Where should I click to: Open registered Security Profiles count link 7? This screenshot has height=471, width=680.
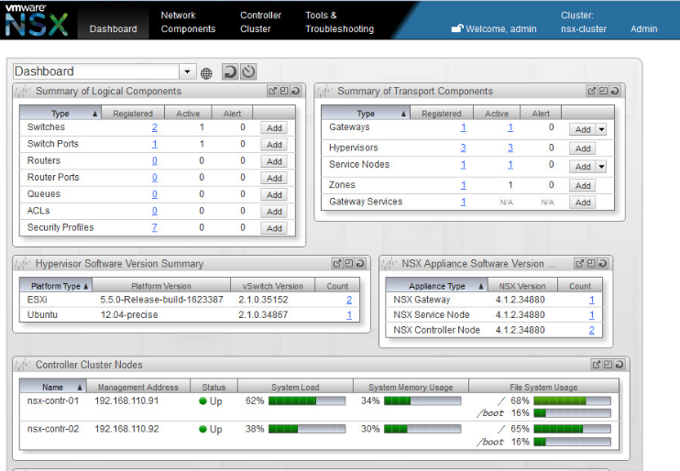(x=154, y=227)
